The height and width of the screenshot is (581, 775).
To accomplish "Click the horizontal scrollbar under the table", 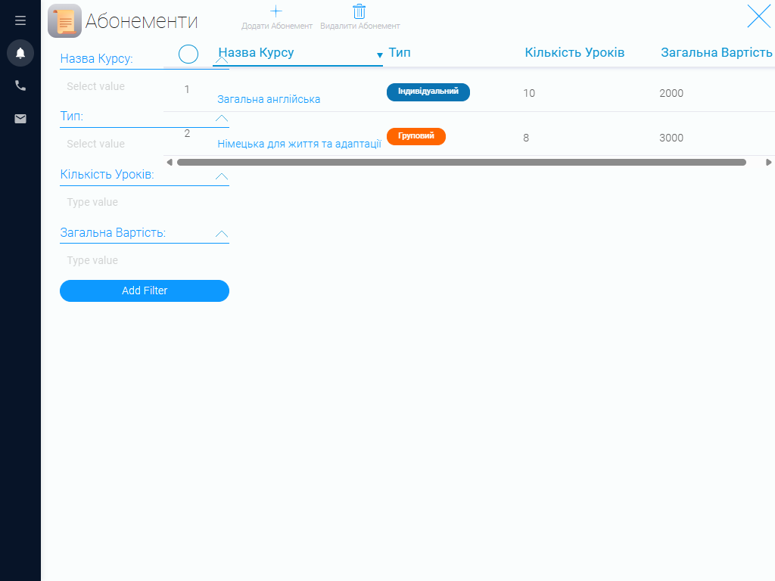I will 461,163.
